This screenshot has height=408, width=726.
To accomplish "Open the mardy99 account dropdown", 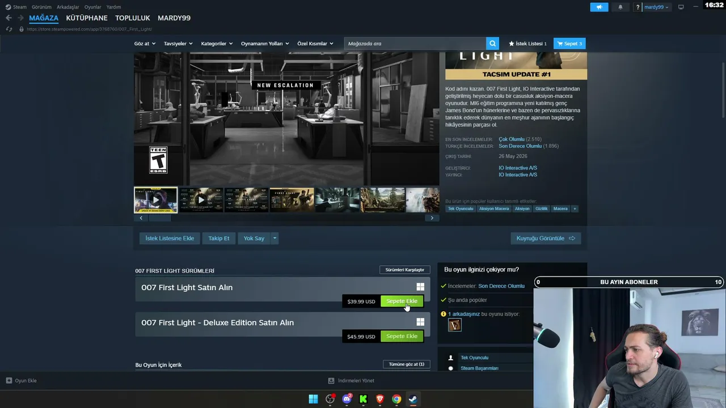I will 657,7.
